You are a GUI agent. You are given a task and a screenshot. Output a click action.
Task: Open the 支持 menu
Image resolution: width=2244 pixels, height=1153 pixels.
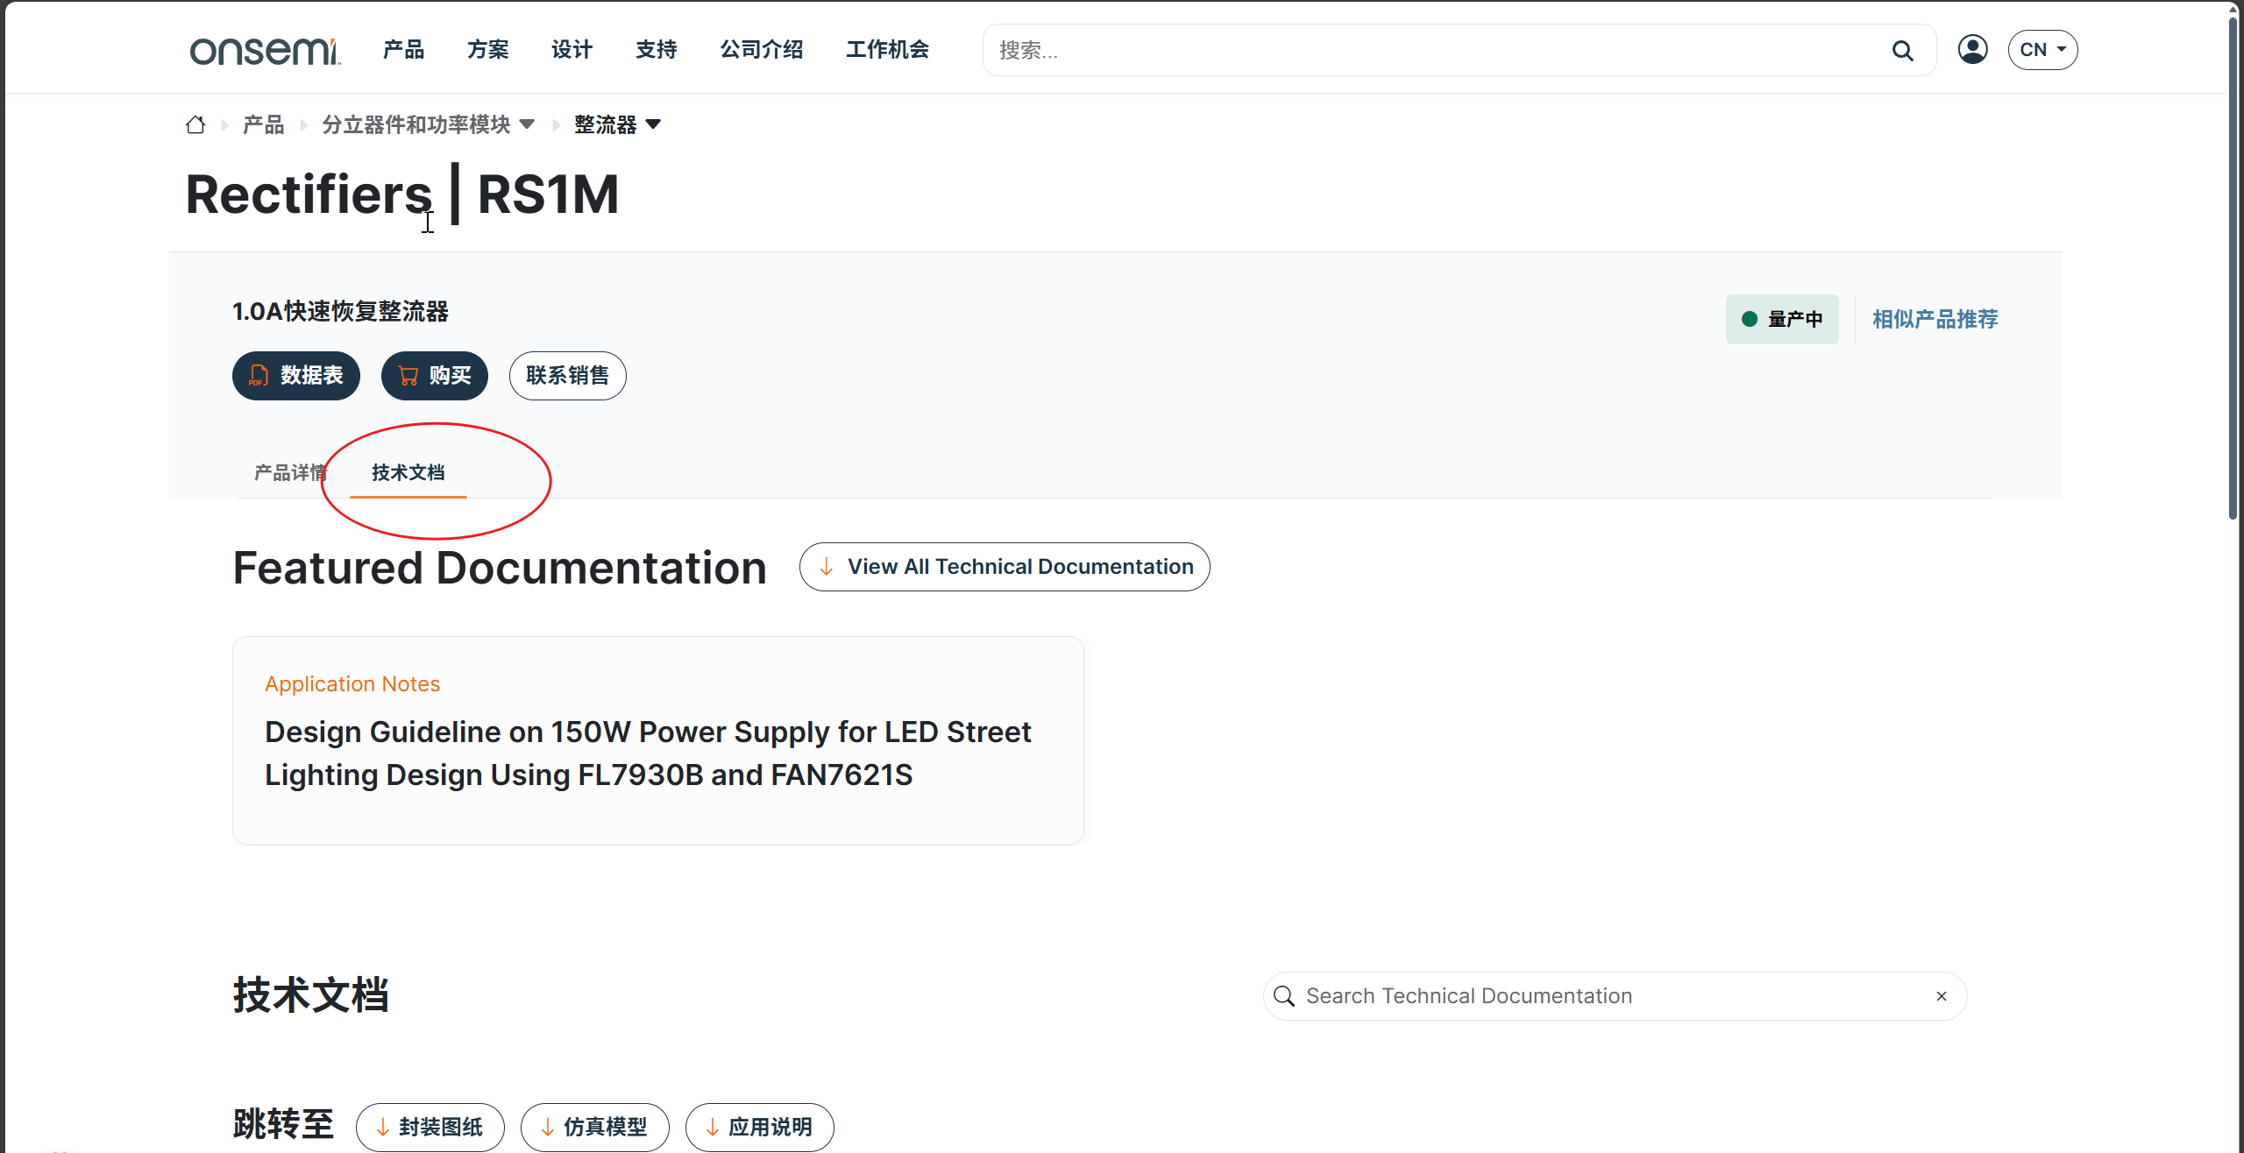tap(657, 50)
